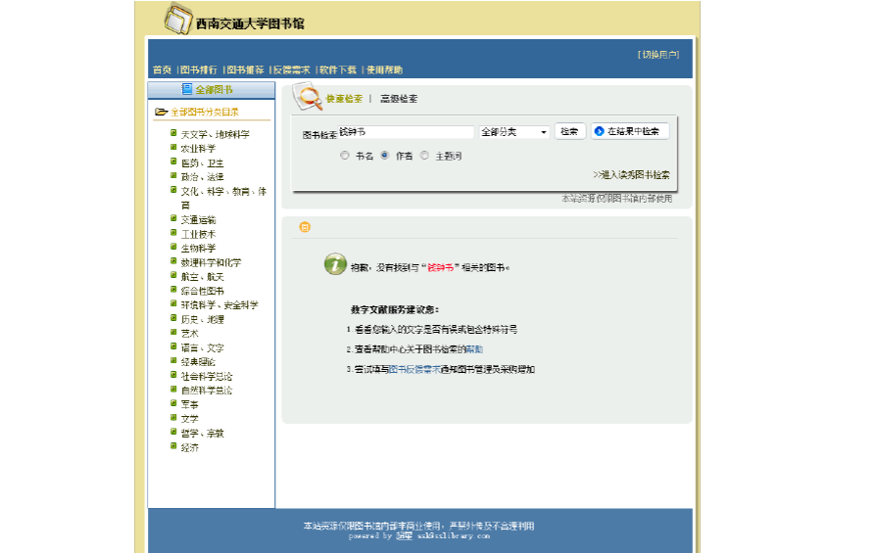Click the magnifier quick search icon
Screen dimensions: 875x553
click(308, 98)
